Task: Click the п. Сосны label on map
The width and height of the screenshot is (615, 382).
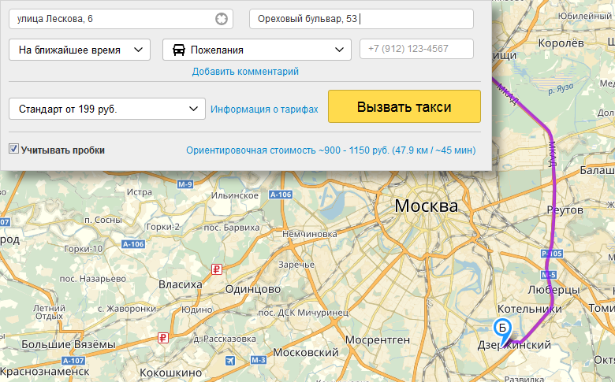Action: coord(103,221)
